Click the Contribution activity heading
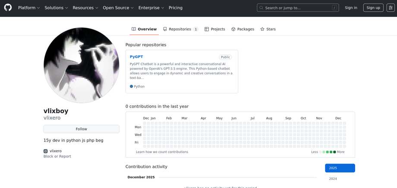Image resolution: width=397 pixels, height=188 pixels. click(146, 166)
